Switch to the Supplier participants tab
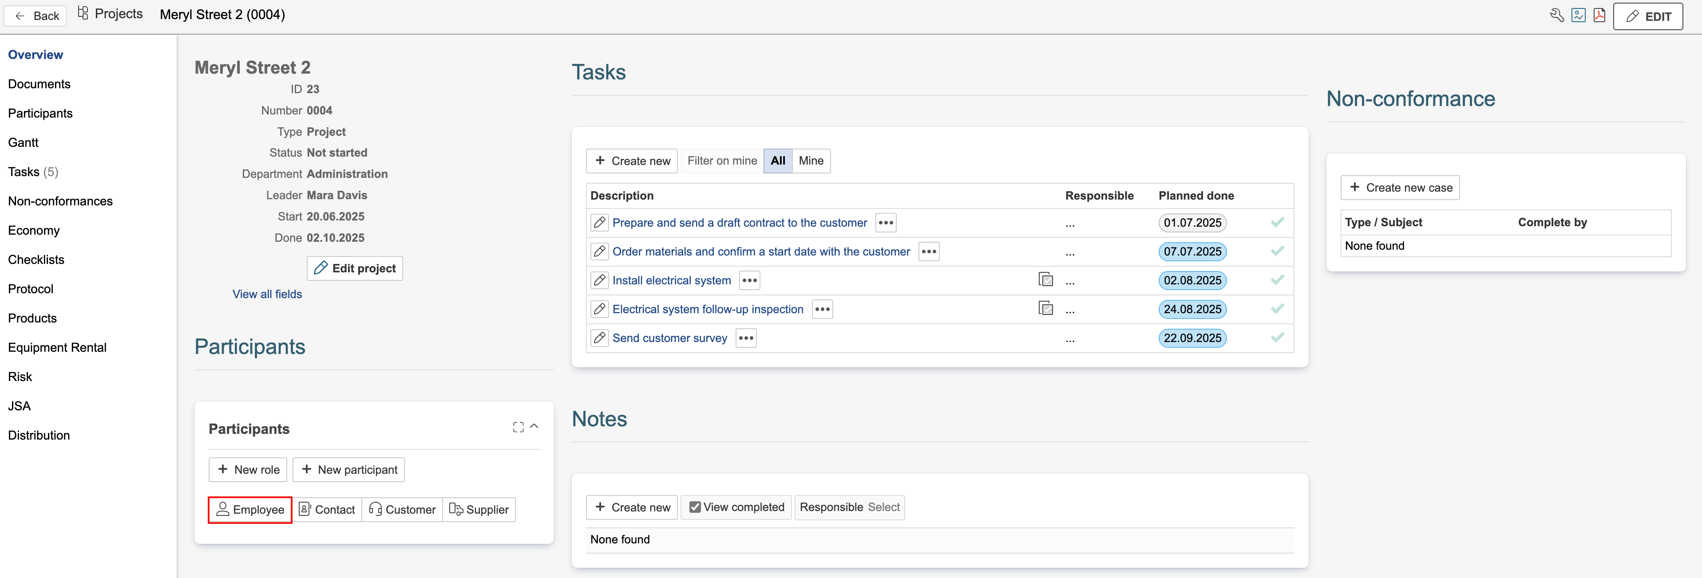1702x578 pixels. 479,509
